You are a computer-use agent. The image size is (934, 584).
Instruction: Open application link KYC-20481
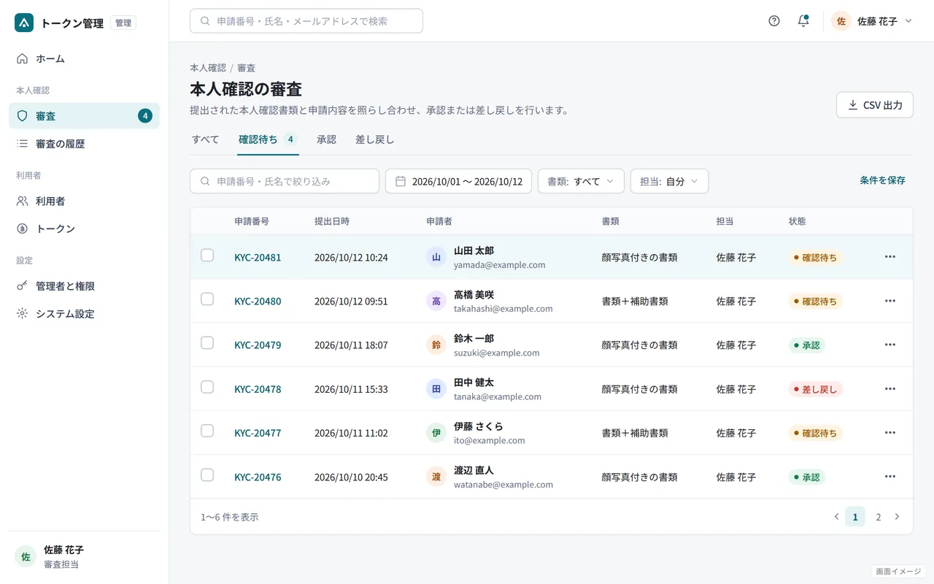[x=258, y=258]
